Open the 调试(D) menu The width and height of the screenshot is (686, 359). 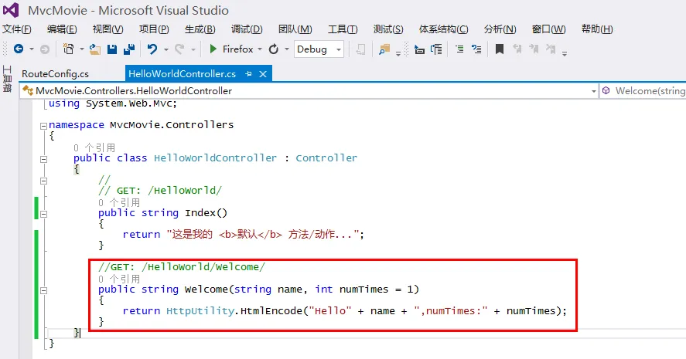(247, 29)
